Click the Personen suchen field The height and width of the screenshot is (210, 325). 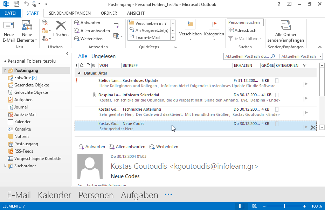coord(245,22)
